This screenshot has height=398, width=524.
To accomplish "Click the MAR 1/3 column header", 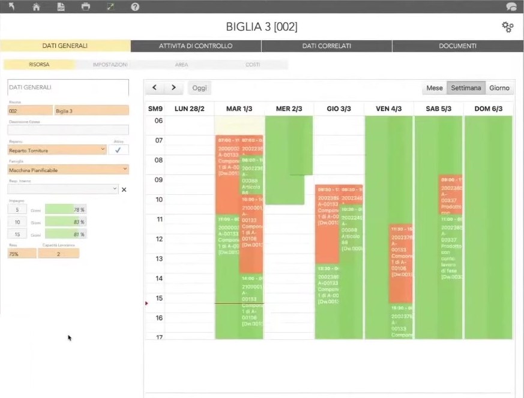I will (x=239, y=108).
